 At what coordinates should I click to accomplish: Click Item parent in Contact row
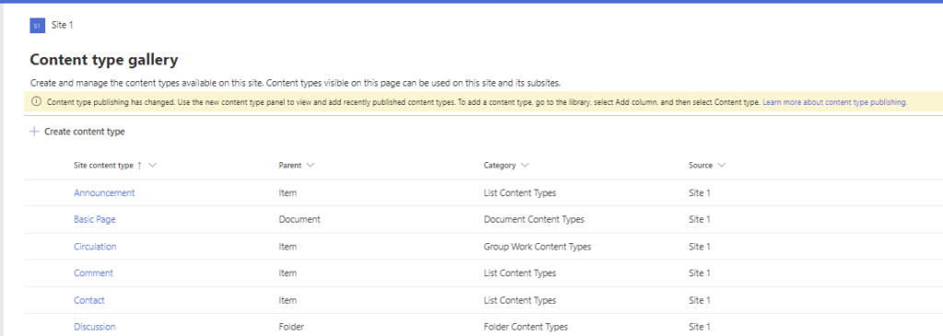(x=287, y=300)
